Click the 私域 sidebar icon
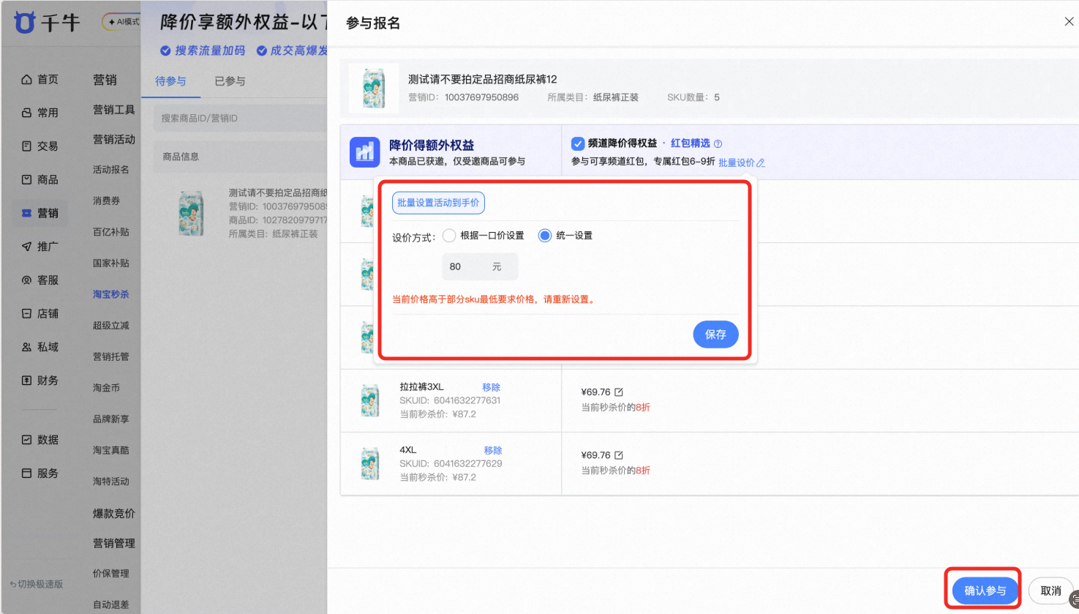1079x614 pixels. point(27,347)
